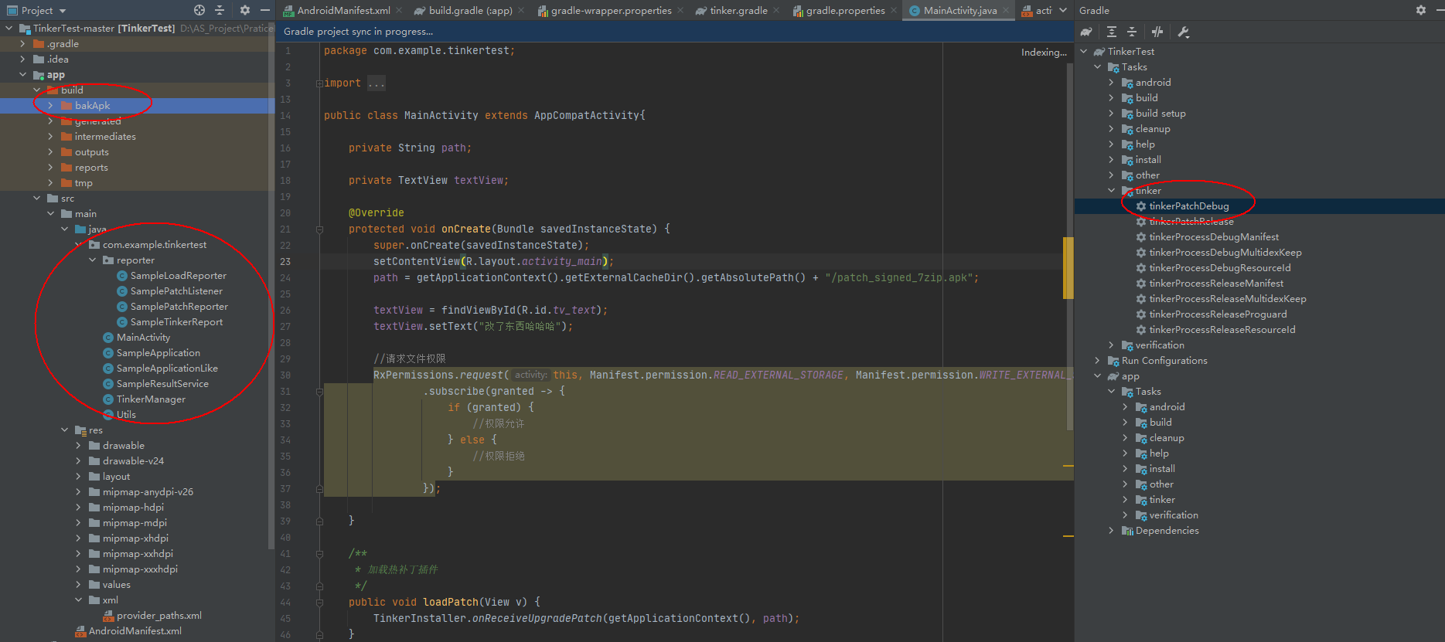Open AndroidManifest.xml in project tree
1445x642 pixels.
[x=135, y=631]
